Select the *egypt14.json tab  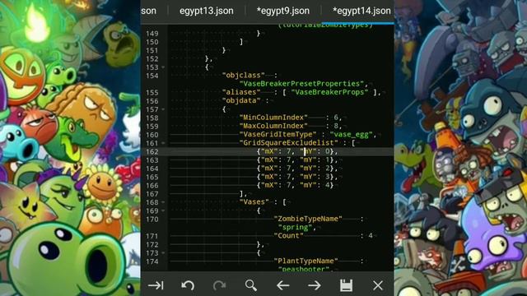coord(361,11)
